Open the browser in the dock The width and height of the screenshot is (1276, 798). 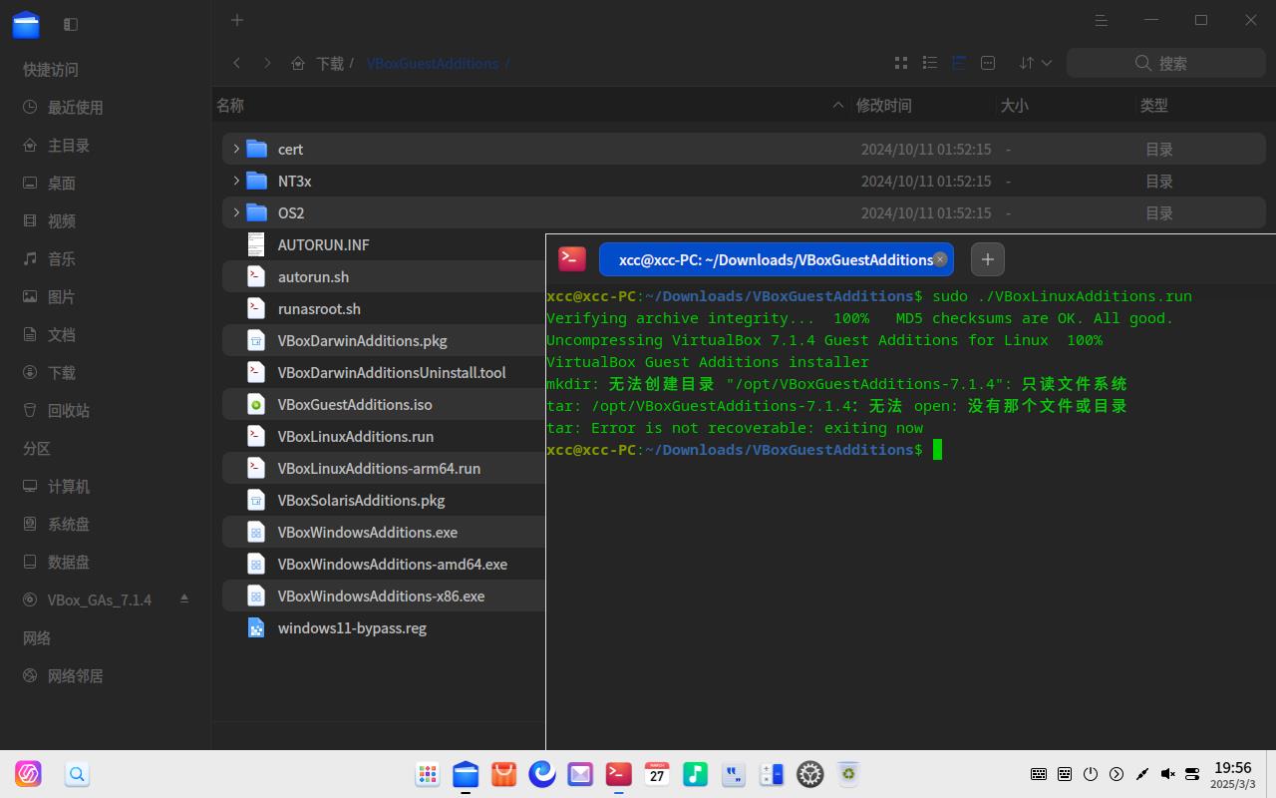click(541, 774)
